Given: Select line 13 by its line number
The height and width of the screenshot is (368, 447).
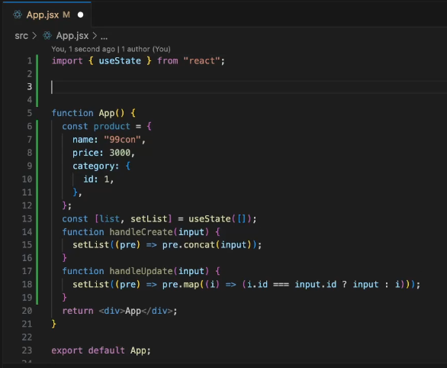Looking at the screenshot, I should [x=27, y=219].
